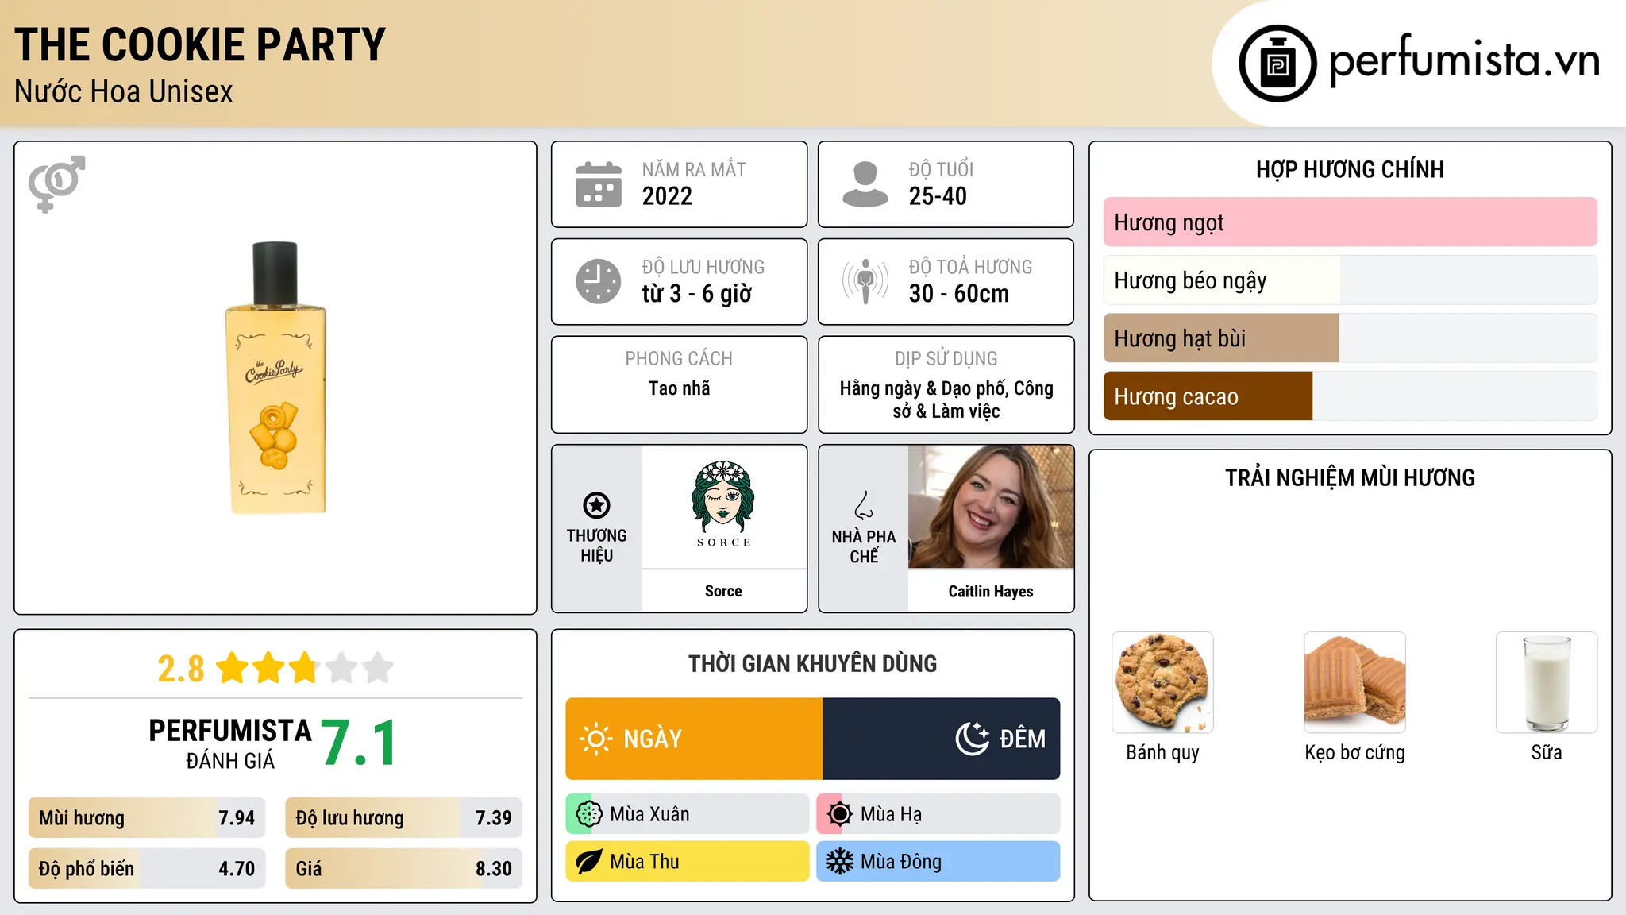Click the Sorce brand name label

tap(723, 591)
